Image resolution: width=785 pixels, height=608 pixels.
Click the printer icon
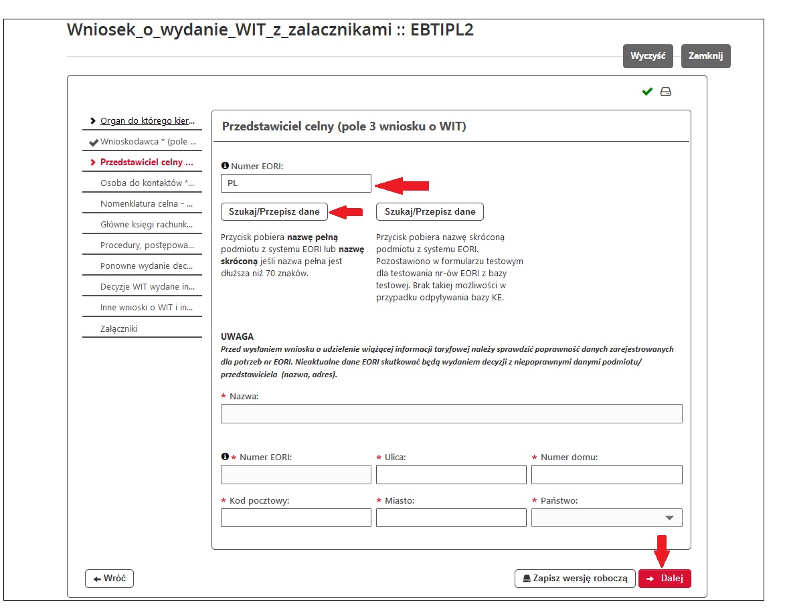coord(663,91)
